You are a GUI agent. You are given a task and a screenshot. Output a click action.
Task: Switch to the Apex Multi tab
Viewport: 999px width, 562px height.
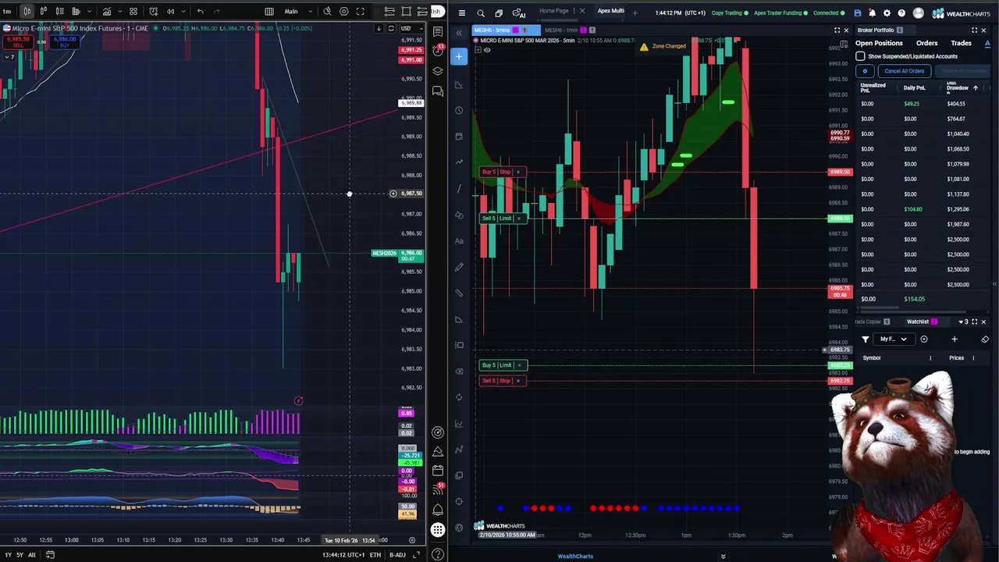[610, 11]
